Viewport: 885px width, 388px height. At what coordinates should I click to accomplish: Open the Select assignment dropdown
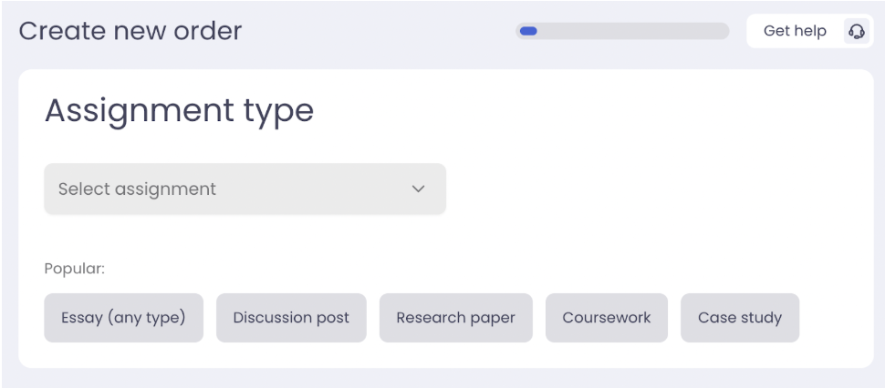coord(245,189)
